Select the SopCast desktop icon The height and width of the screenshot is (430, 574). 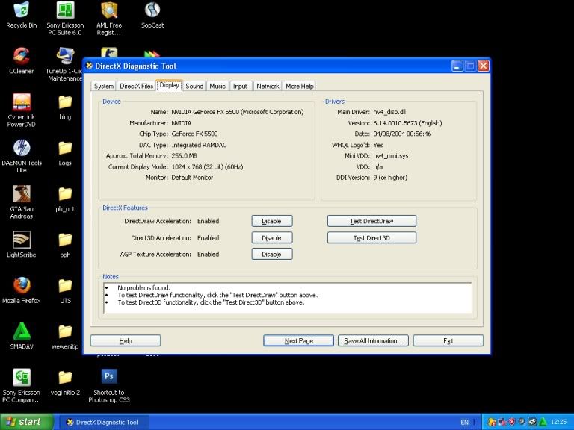pyautogui.click(x=152, y=16)
